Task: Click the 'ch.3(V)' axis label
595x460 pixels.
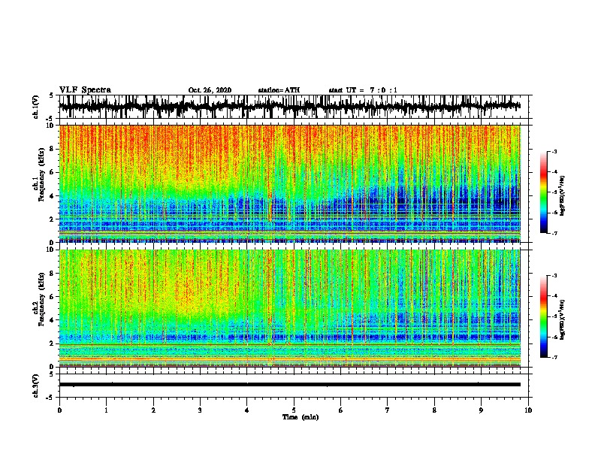Action: tap(36, 386)
